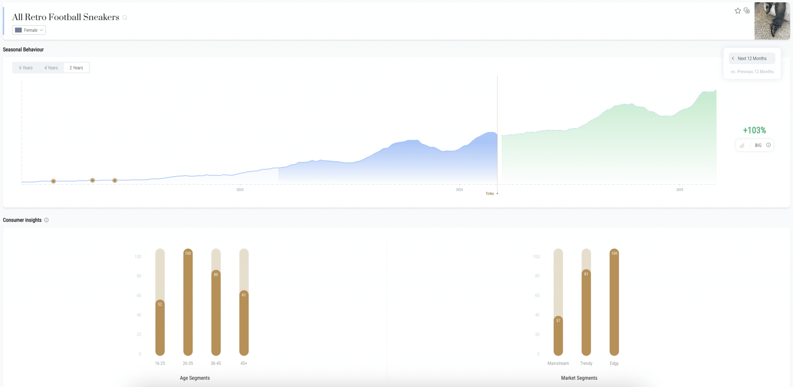Click the +103% growth figure
The width and height of the screenshot is (793, 387).
754,130
